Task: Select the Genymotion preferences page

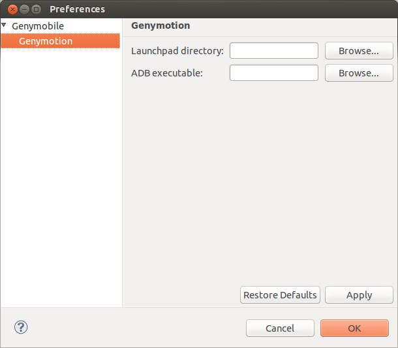Action: (x=46, y=41)
